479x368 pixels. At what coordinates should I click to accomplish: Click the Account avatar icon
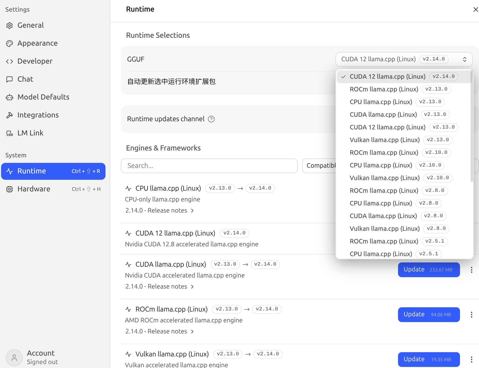pyautogui.click(x=14, y=358)
